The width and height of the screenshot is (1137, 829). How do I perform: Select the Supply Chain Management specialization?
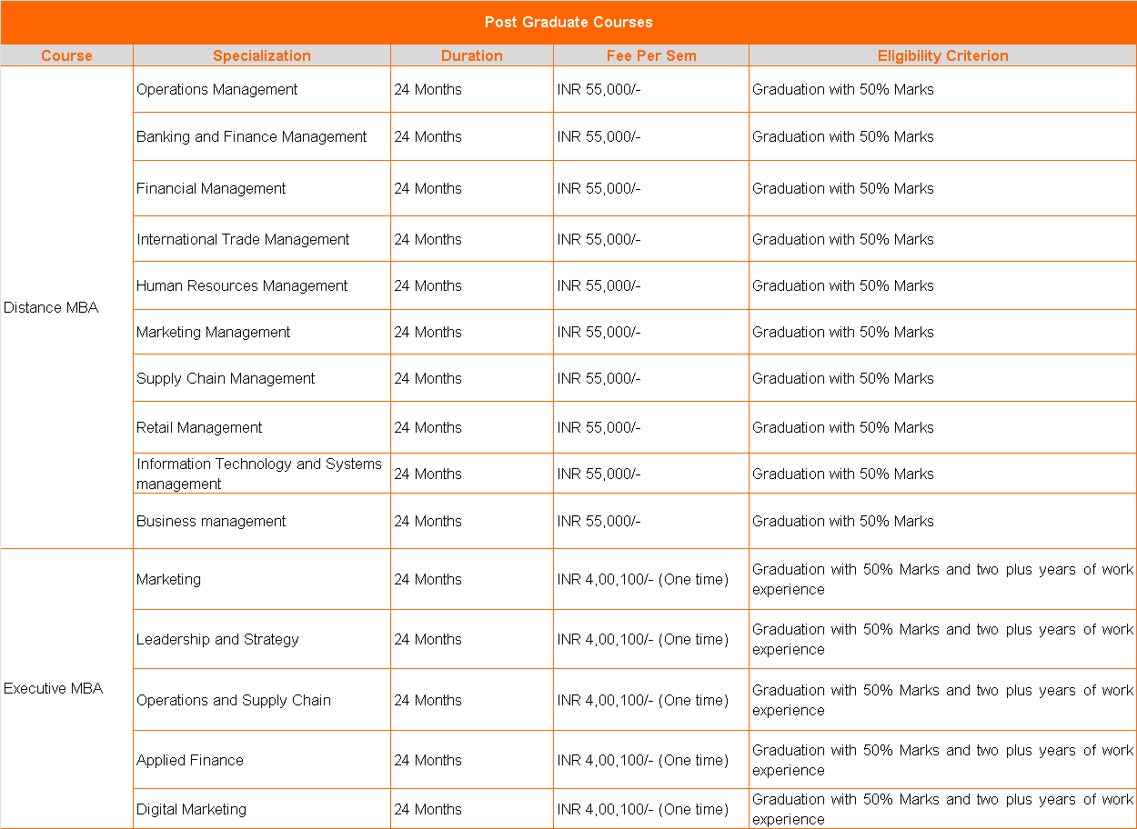[227, 378]
